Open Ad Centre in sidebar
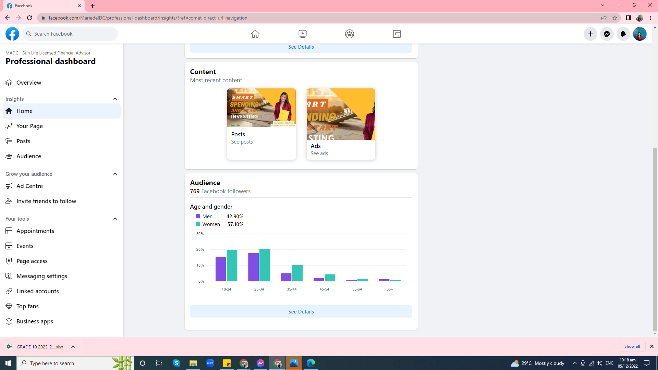The image size is (658, 370). pos(29,186)
